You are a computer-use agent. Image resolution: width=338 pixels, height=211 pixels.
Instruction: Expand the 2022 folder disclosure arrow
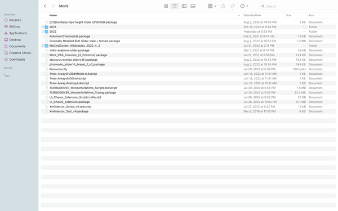pos(43,32)
